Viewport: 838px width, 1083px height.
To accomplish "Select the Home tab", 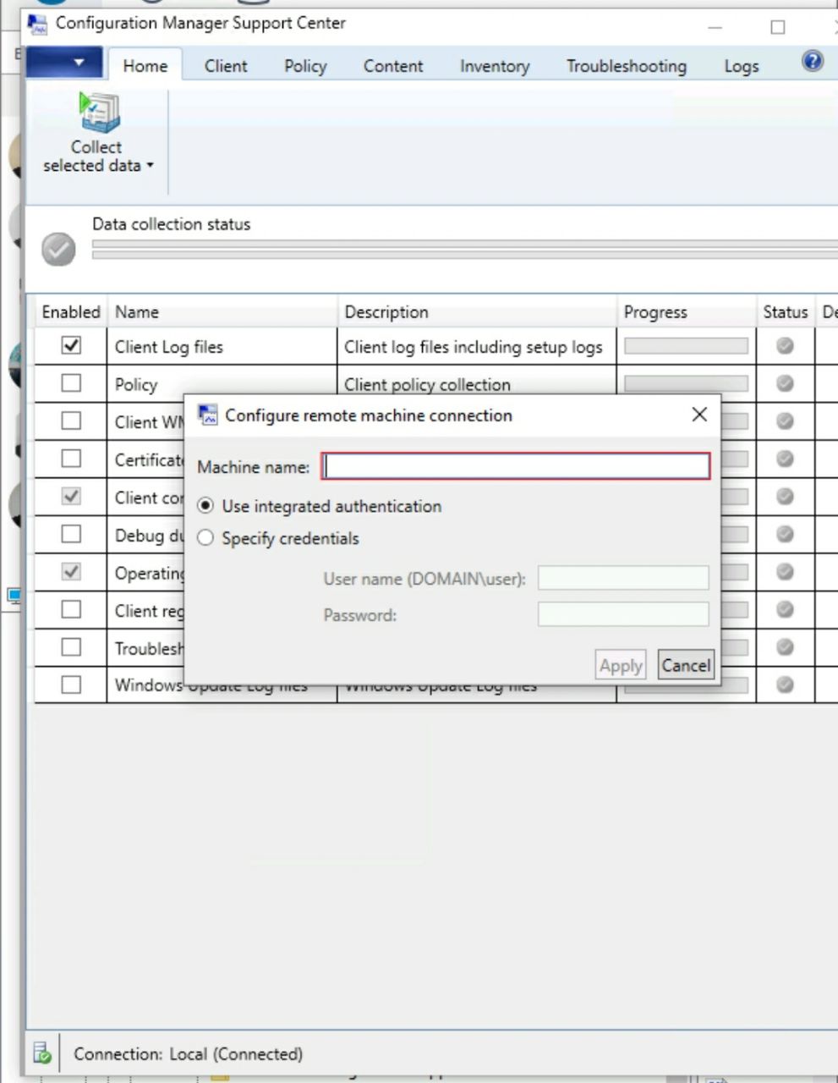I will pos(145,66).
